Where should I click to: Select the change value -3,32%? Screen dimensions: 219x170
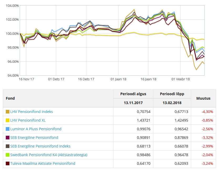click(x=207, y=138)
